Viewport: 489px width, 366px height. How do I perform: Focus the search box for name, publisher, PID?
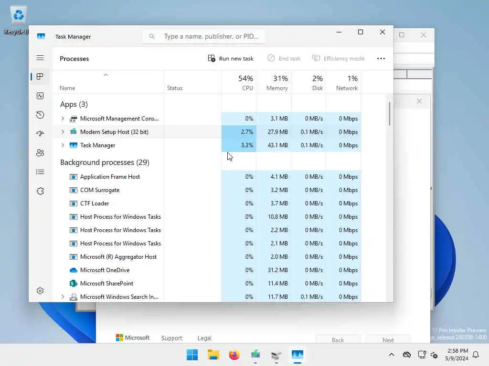(x=204, y=36)
